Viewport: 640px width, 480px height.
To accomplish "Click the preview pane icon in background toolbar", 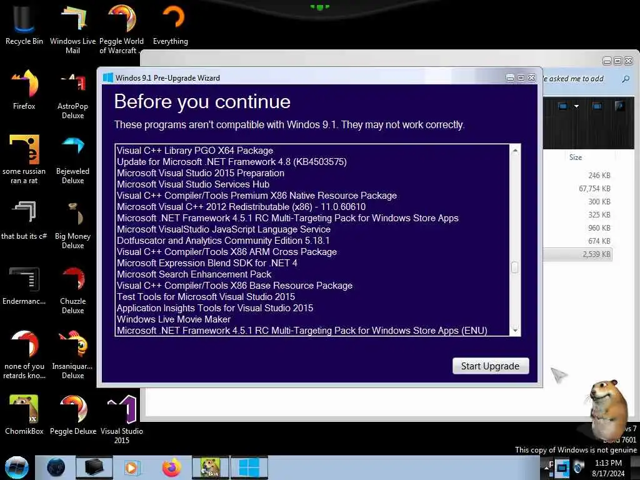I will (x=597, y=106).
